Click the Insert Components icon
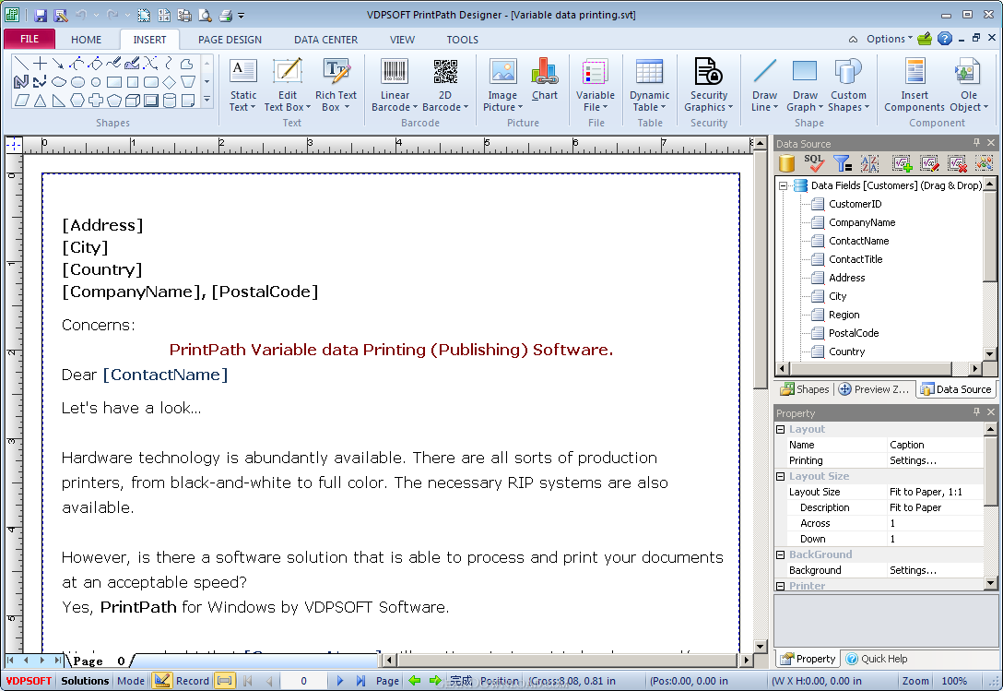The width and height of the screenshot is (1003, 691). click(x=914, y=85)
